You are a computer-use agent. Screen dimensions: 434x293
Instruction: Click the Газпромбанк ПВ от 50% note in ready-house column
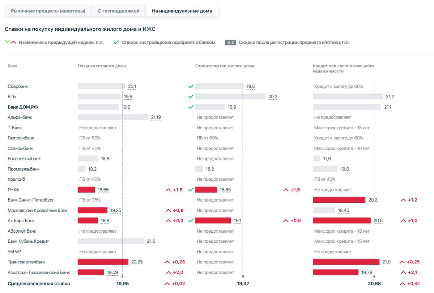point(90,138)
